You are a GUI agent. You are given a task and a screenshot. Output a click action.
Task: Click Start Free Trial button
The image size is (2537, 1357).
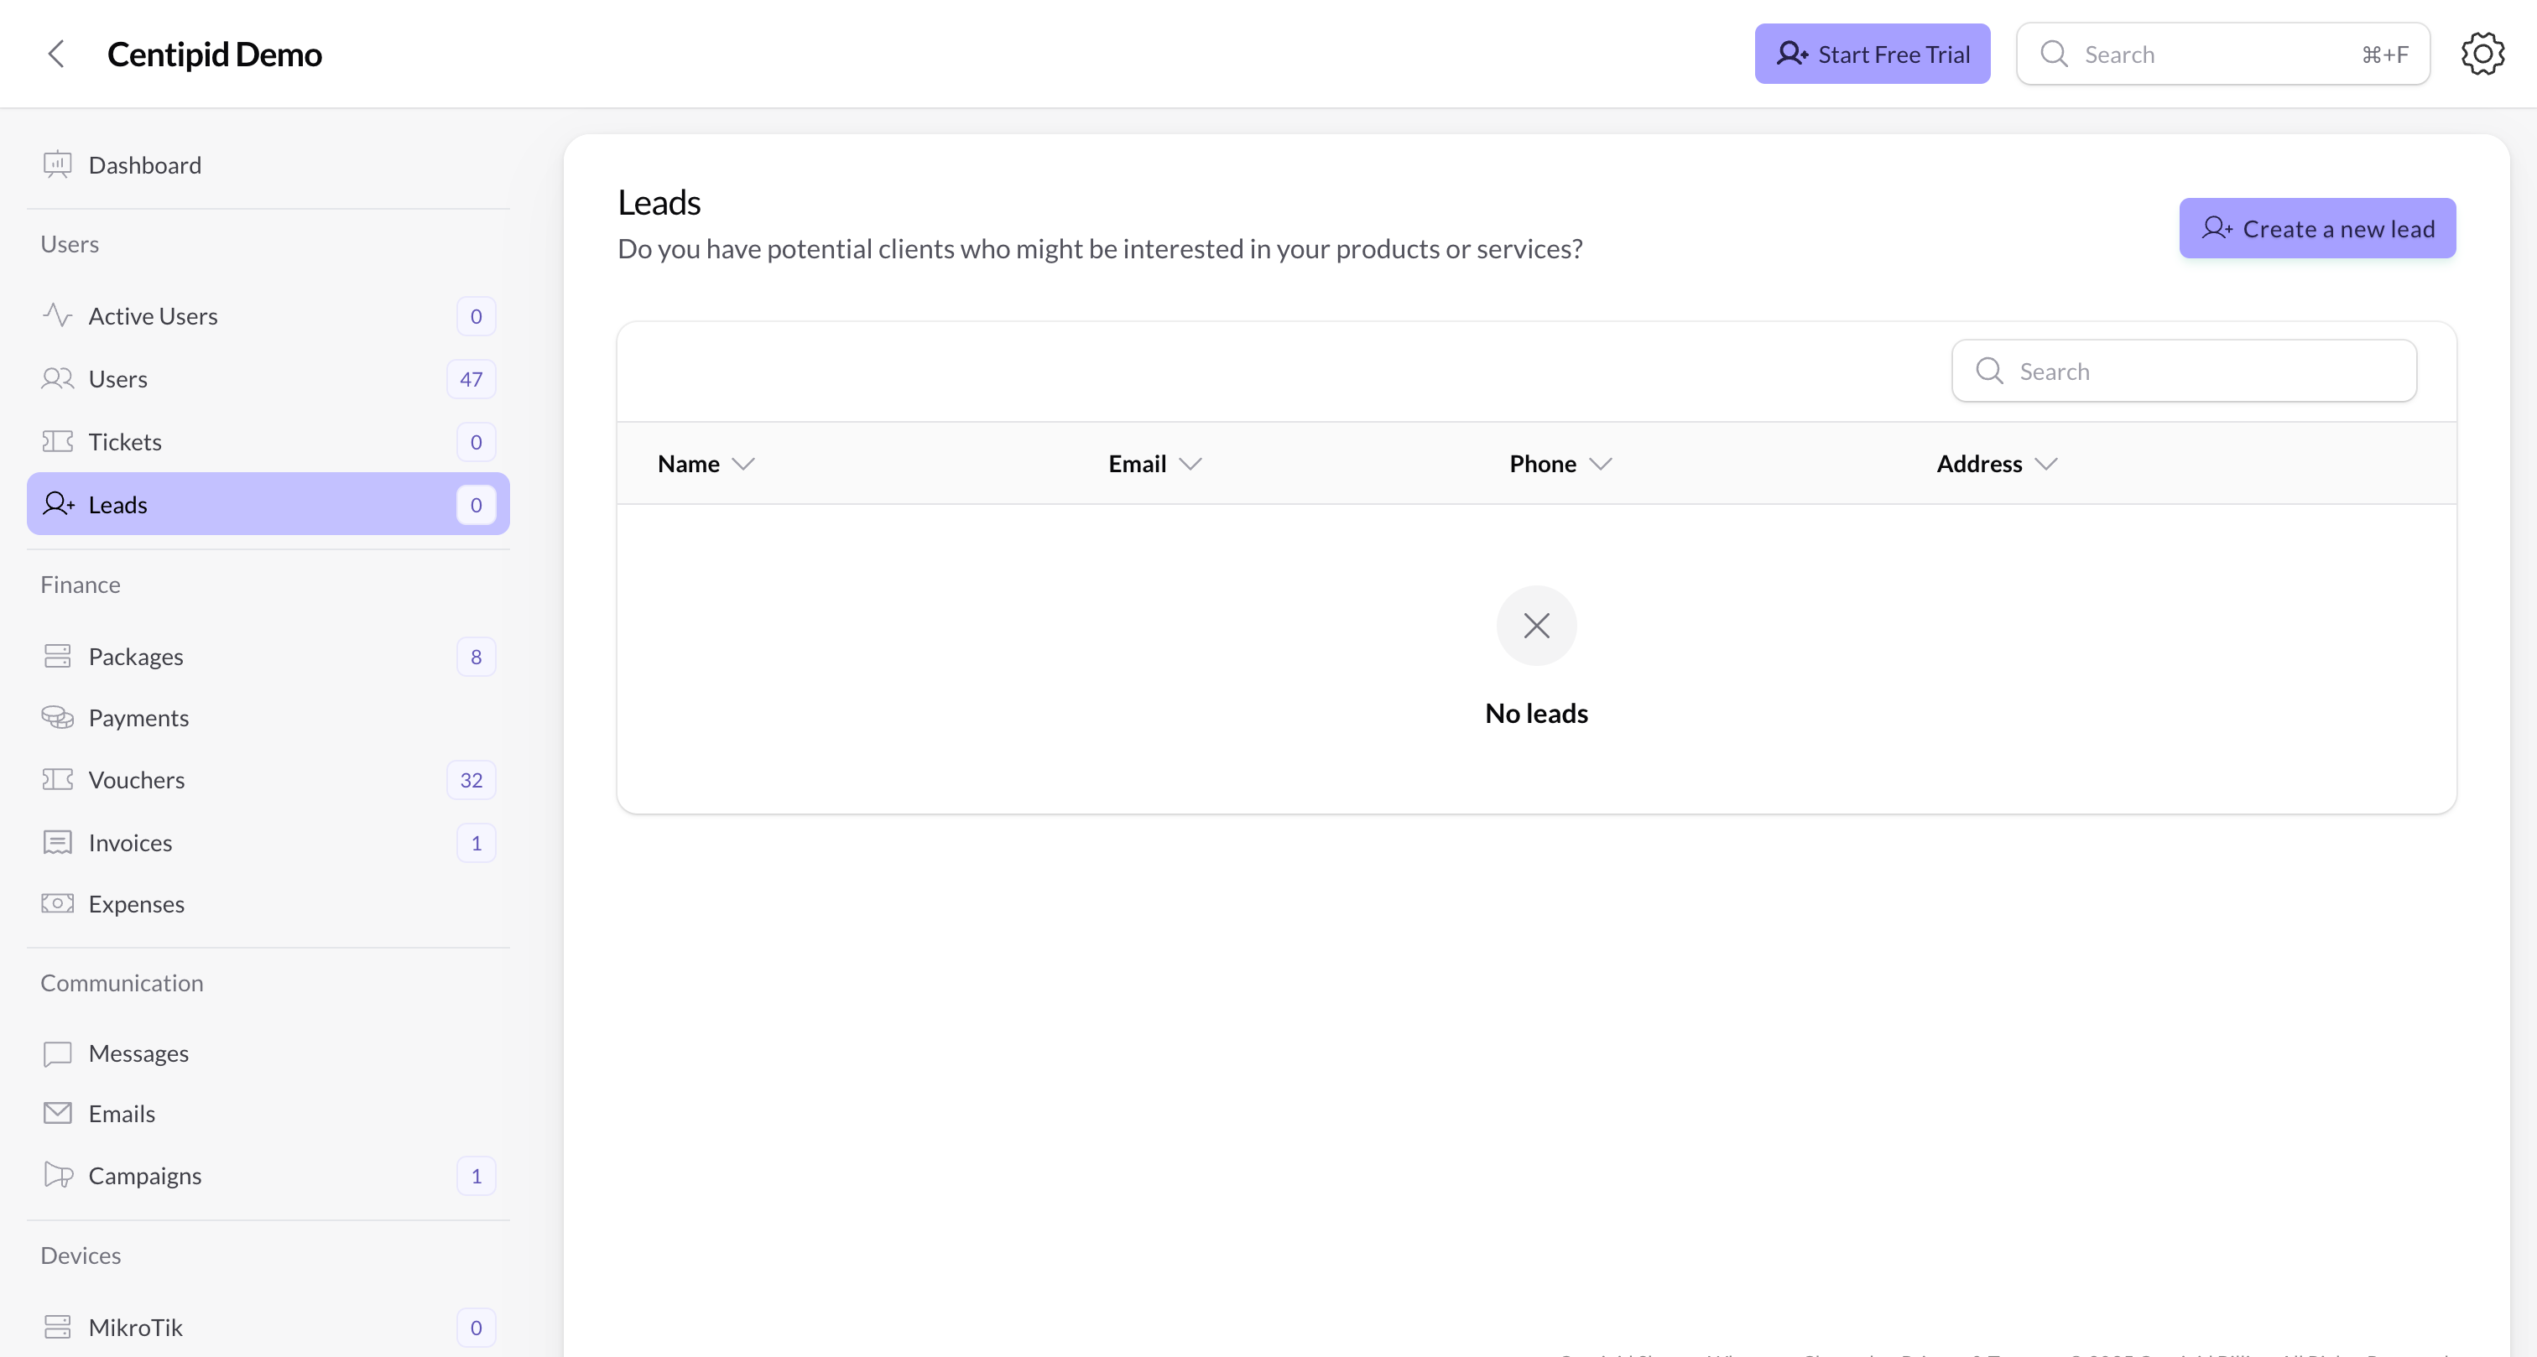(1871, 55)
